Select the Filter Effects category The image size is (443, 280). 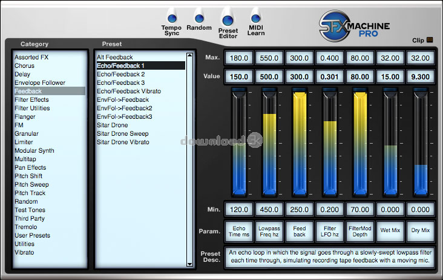31,99
